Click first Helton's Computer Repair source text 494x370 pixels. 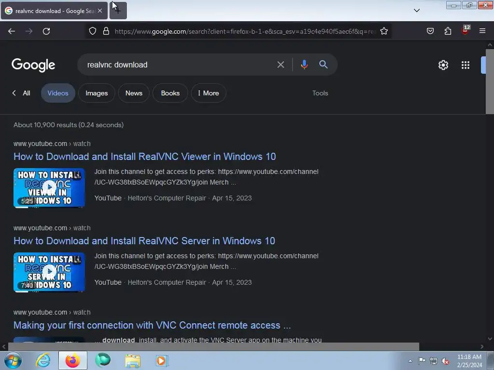coord(166,198)
